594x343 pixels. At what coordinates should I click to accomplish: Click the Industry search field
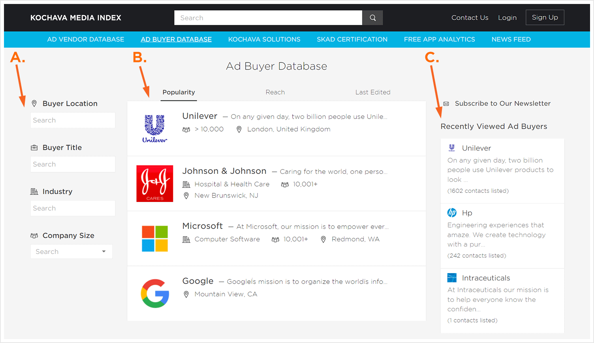pyautogui.click(x=73, y=208)
